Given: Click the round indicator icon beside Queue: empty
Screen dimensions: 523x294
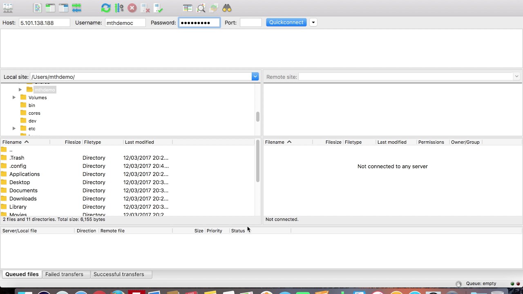Looking at the screenshot, I should [458, 284].
